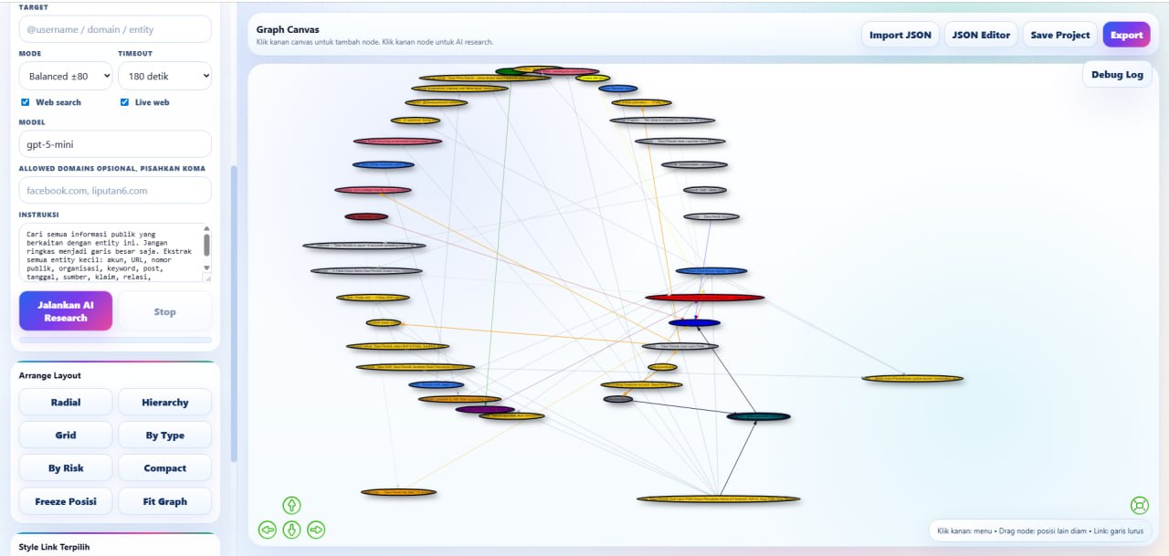
Task: Click the Fit Graph button
Action: coord(164,501)
